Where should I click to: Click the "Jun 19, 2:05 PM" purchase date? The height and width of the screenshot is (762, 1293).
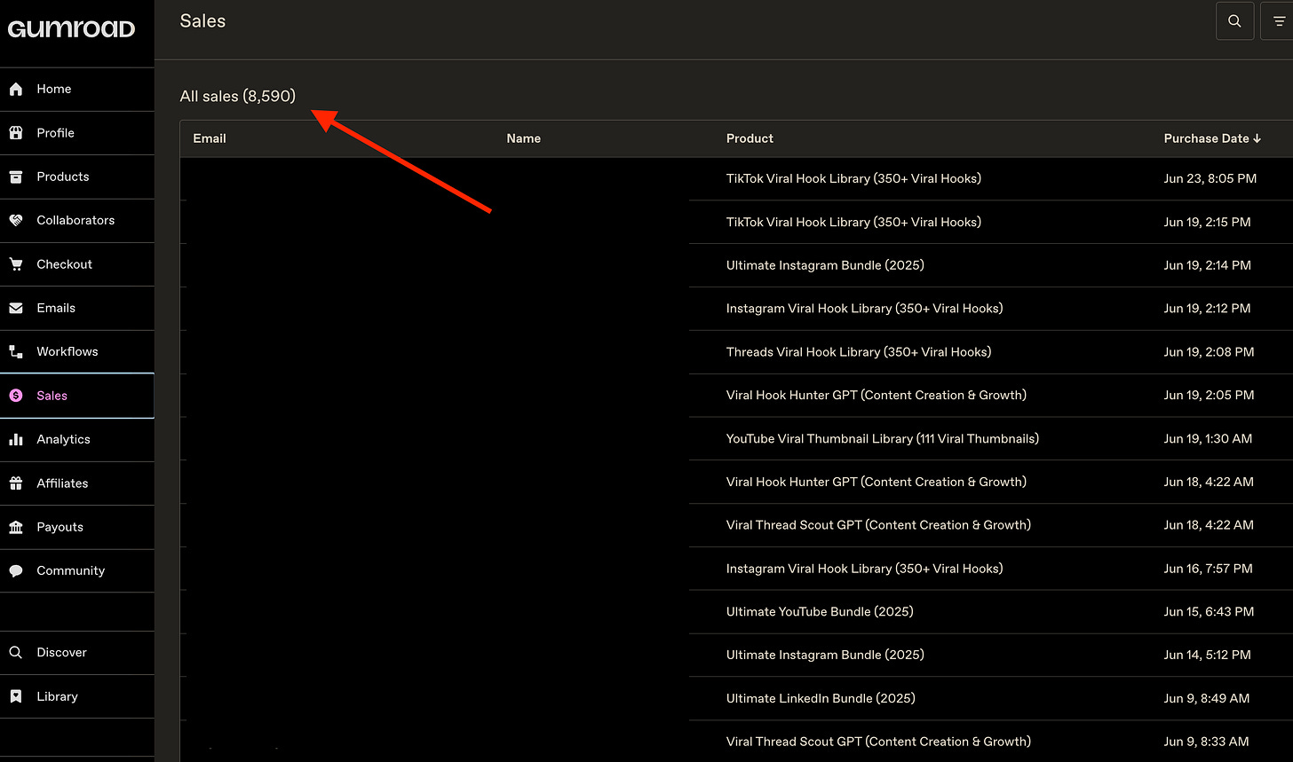click(1209, 395)
